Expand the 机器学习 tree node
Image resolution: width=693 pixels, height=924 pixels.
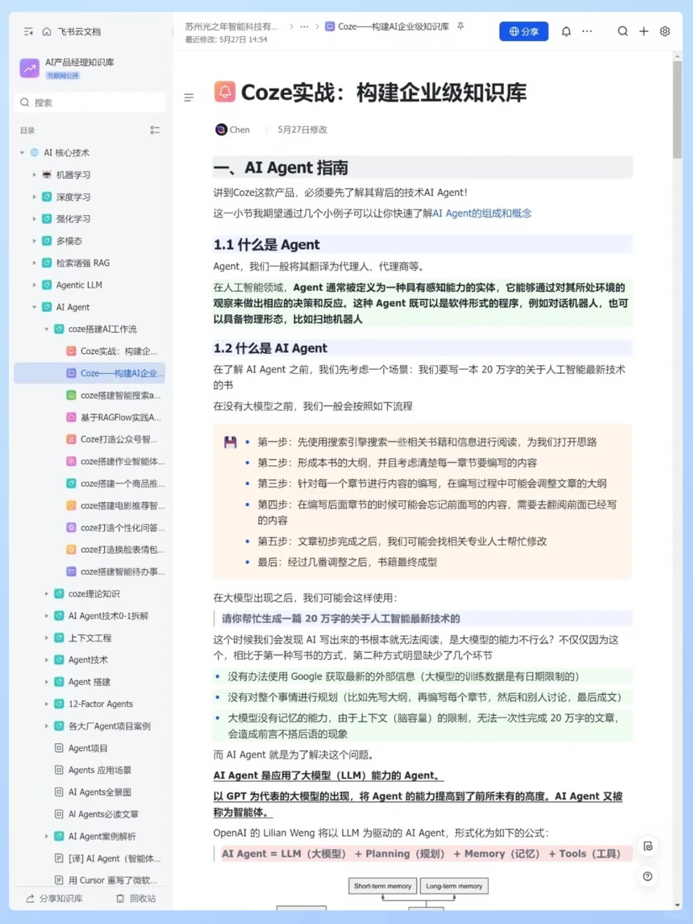click(x=34, y=175)
